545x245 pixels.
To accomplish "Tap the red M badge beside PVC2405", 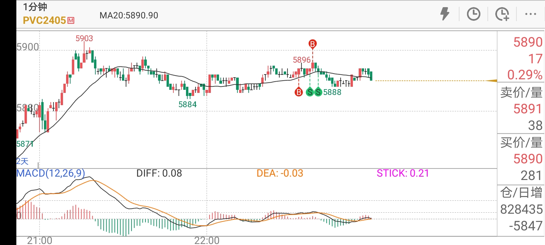I will click(x=71, y=20).
